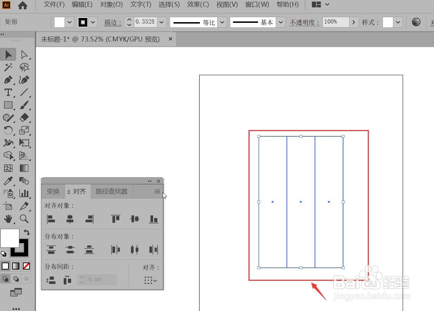Screen dimensions: 434x311
Task: Select the Mesh tool
Action: tap(8, 168)
